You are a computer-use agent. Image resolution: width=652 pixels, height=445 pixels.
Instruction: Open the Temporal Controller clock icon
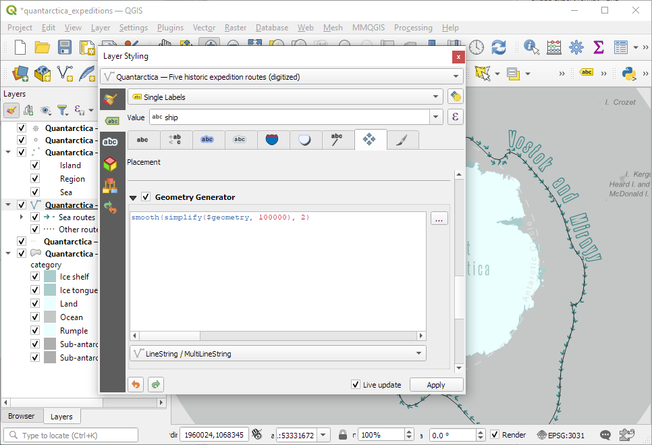tap(477, 47)
